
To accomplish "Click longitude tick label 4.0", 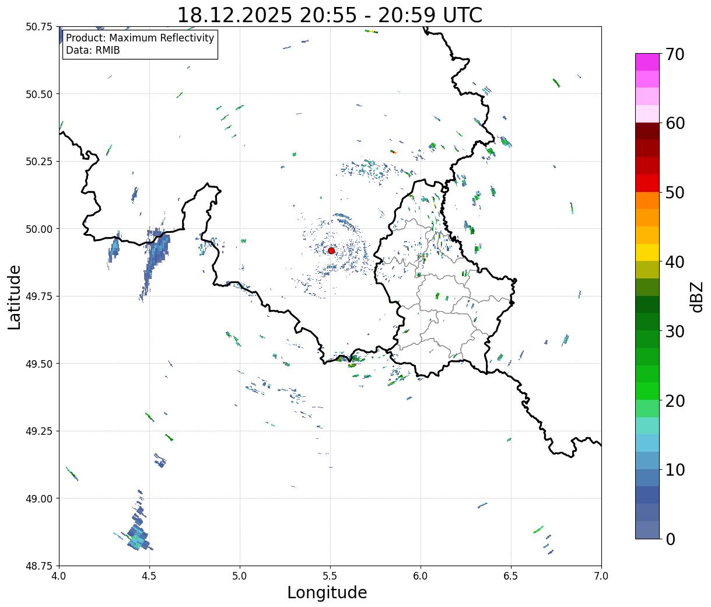I will [59, 576].
